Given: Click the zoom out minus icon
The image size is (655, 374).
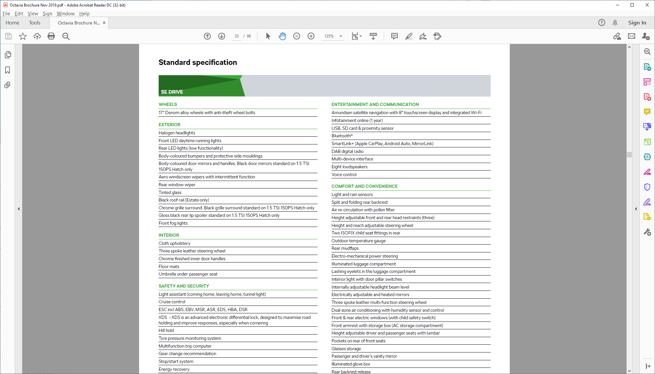Looking at the screenshot, I should 296,36.
